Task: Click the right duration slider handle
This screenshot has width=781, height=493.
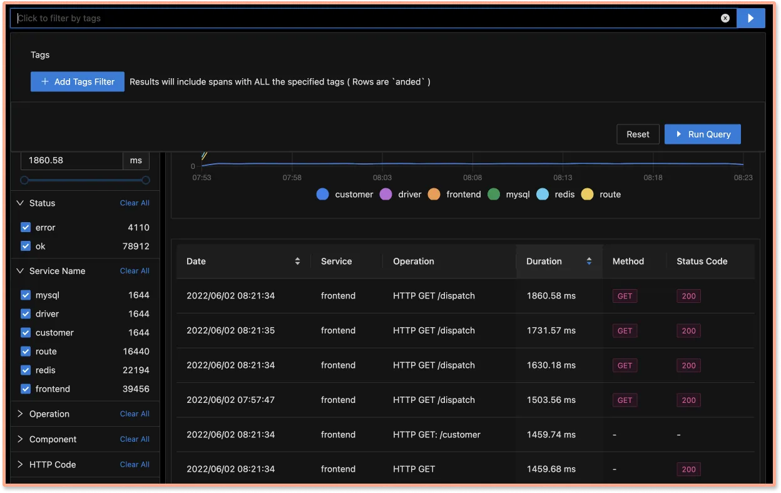Action: pos(146,180)
